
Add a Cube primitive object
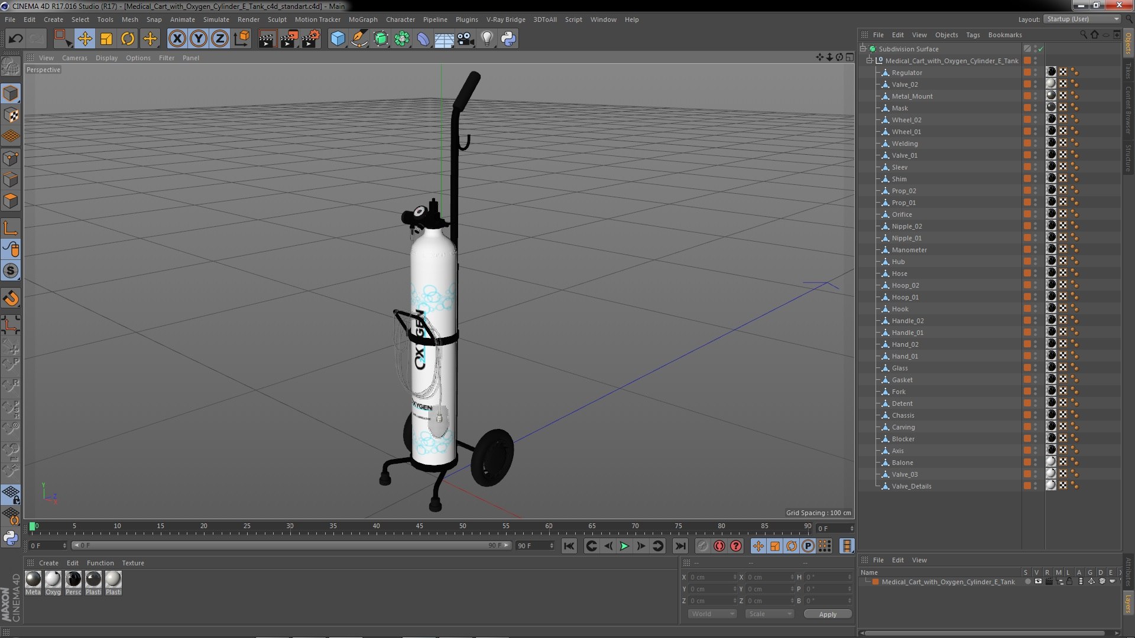click(338, 39)
